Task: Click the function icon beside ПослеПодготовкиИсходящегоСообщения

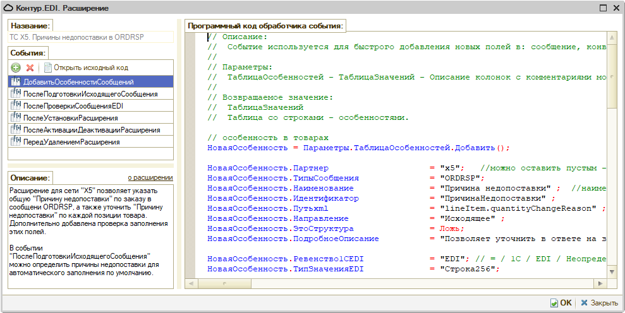Action: (x=16, y=94)
